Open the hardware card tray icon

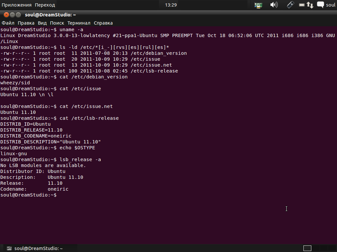tap(258, 5)
